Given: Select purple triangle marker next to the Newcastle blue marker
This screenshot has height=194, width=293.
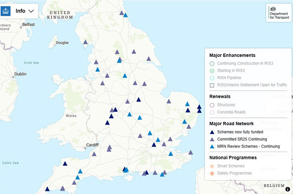Looking at the screenshot, I should coord(121,13).
